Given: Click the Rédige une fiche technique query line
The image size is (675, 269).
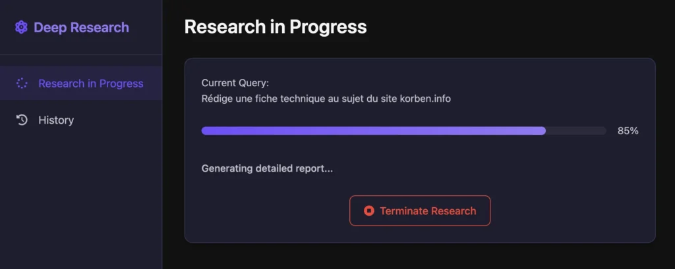Looking at the screenshot, I should 326,99.
